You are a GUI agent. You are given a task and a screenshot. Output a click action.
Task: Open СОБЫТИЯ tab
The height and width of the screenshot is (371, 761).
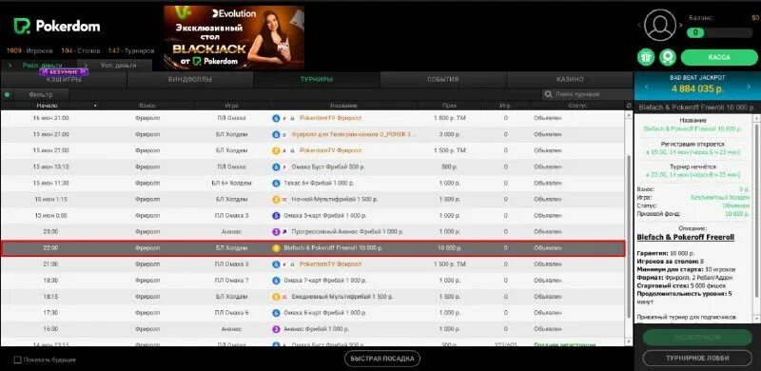pyautogui.click(x=443, y=80)
